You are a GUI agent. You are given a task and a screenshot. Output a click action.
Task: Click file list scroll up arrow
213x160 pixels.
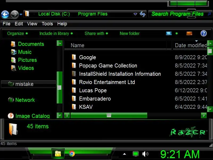(210, 43)
